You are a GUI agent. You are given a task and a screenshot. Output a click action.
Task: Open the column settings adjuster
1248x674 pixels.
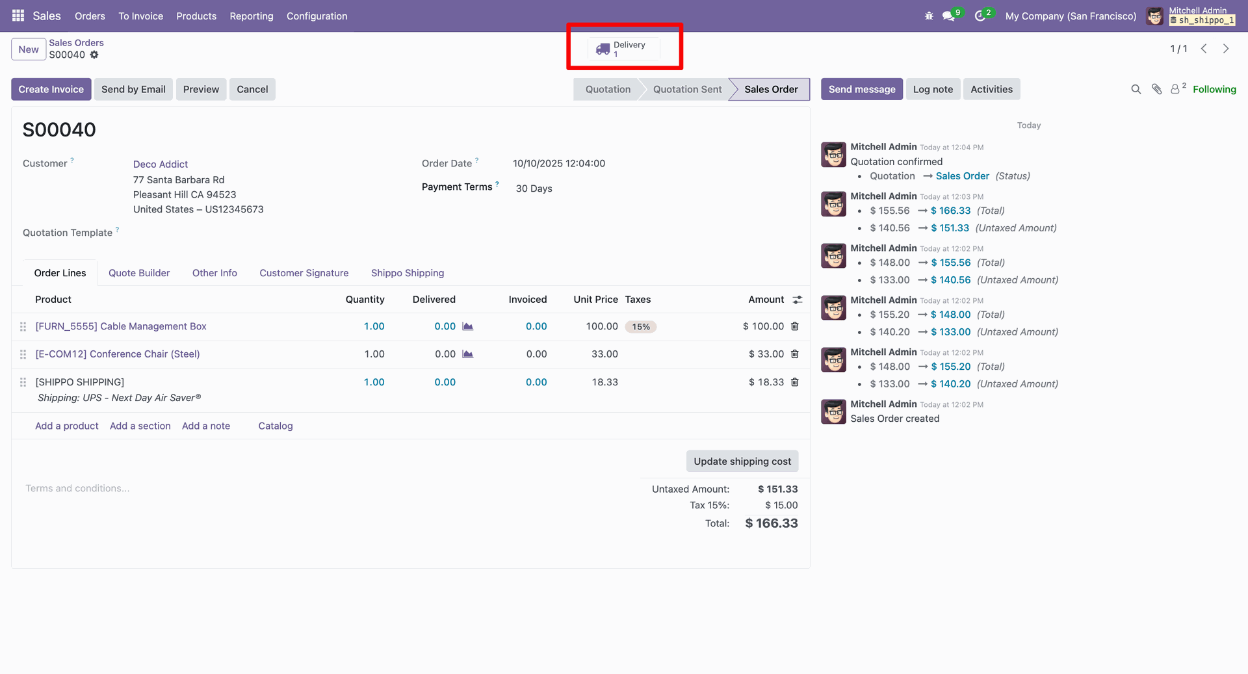point(797,300)
